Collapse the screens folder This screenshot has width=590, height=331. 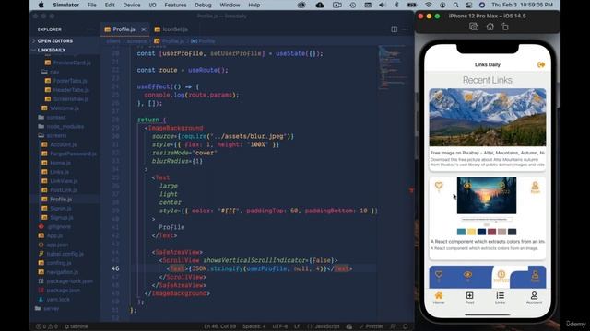(56, 135)
